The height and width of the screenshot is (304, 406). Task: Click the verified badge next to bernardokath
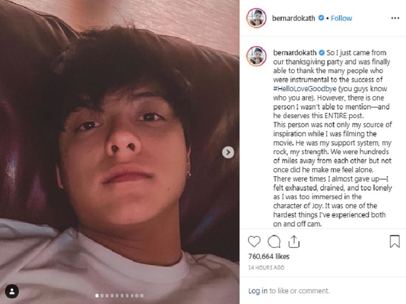(322, 18)
